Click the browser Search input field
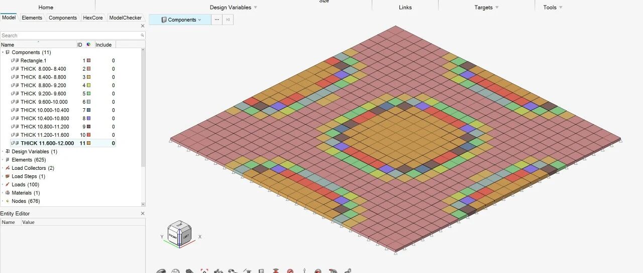Viewport: 643px width, 273px height. tap(69, 36)
